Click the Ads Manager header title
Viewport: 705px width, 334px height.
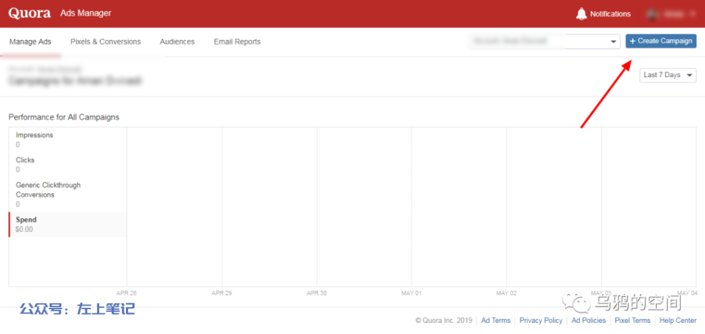[85, 14]
